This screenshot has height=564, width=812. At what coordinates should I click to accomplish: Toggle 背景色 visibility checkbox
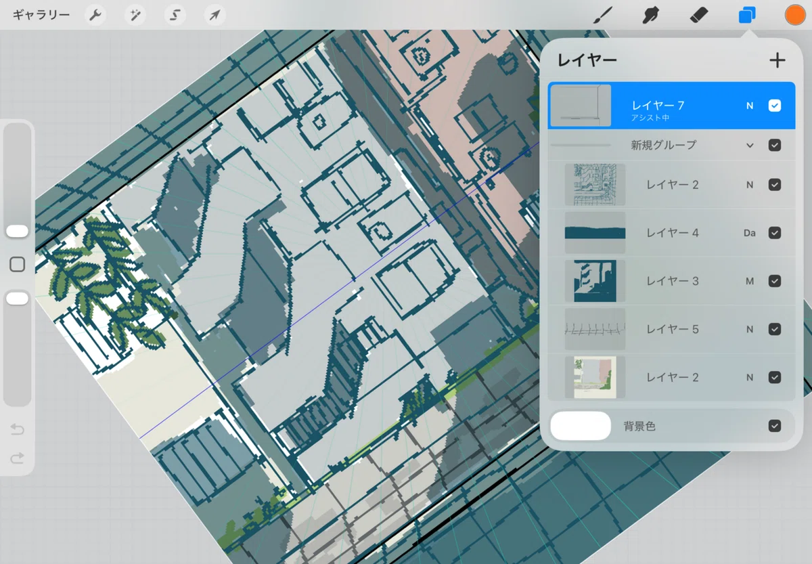(x=775, y=426)
